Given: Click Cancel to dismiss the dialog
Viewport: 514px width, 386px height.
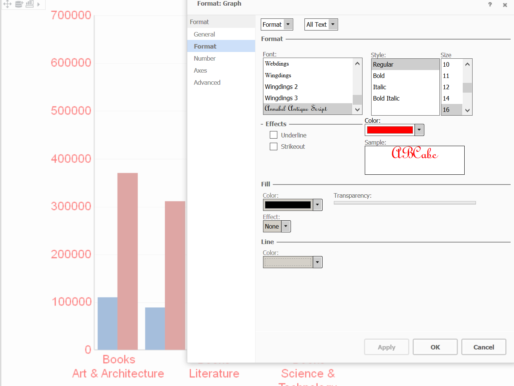Looking at the screenshot, I should tap(483, 347).
